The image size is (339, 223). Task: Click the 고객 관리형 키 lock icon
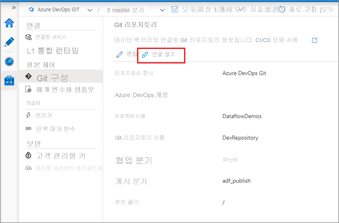[x=28, y=155]
